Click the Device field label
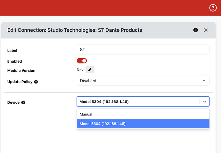 [13, 102]
